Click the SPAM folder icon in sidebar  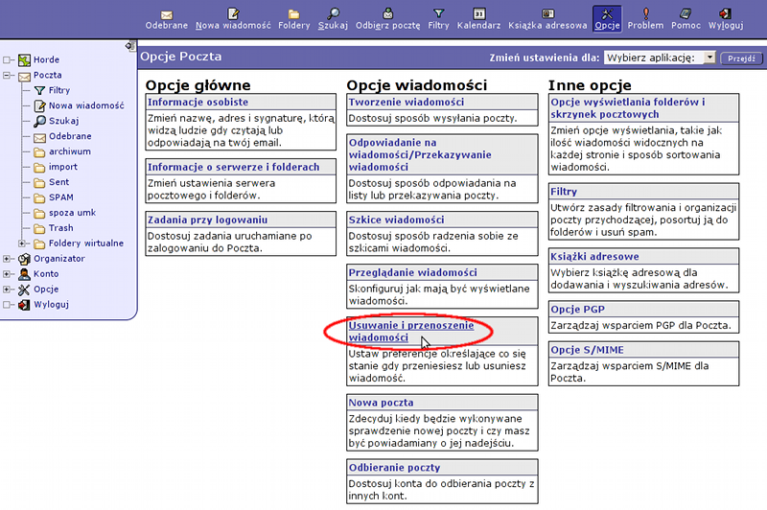(x=39, y=198)
